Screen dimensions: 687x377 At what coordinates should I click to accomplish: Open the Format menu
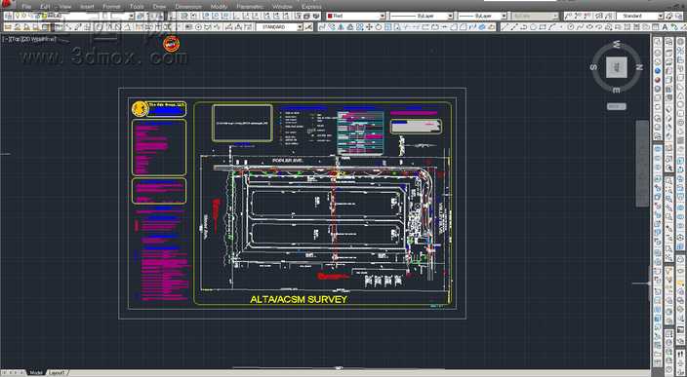point(111,7)
